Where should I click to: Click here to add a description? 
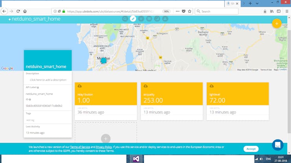click(x=48, y=80)
